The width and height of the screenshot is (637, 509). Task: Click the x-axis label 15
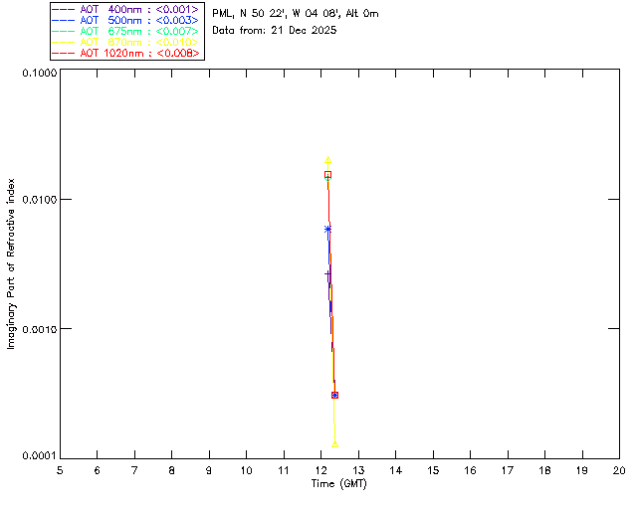click(433, 470)
